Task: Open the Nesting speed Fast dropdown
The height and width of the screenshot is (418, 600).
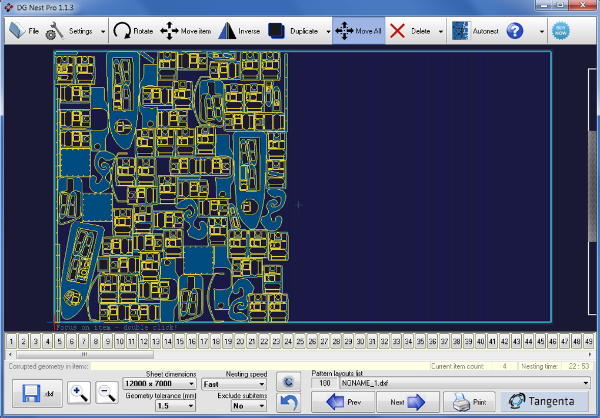Action: 234,384
